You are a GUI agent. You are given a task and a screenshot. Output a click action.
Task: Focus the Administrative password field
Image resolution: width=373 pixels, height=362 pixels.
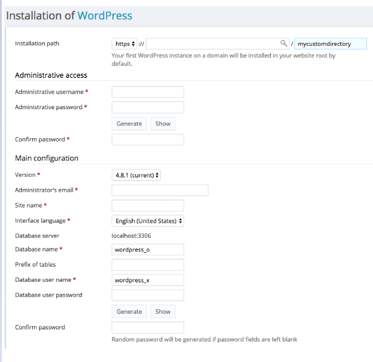[x=148, y=107]
